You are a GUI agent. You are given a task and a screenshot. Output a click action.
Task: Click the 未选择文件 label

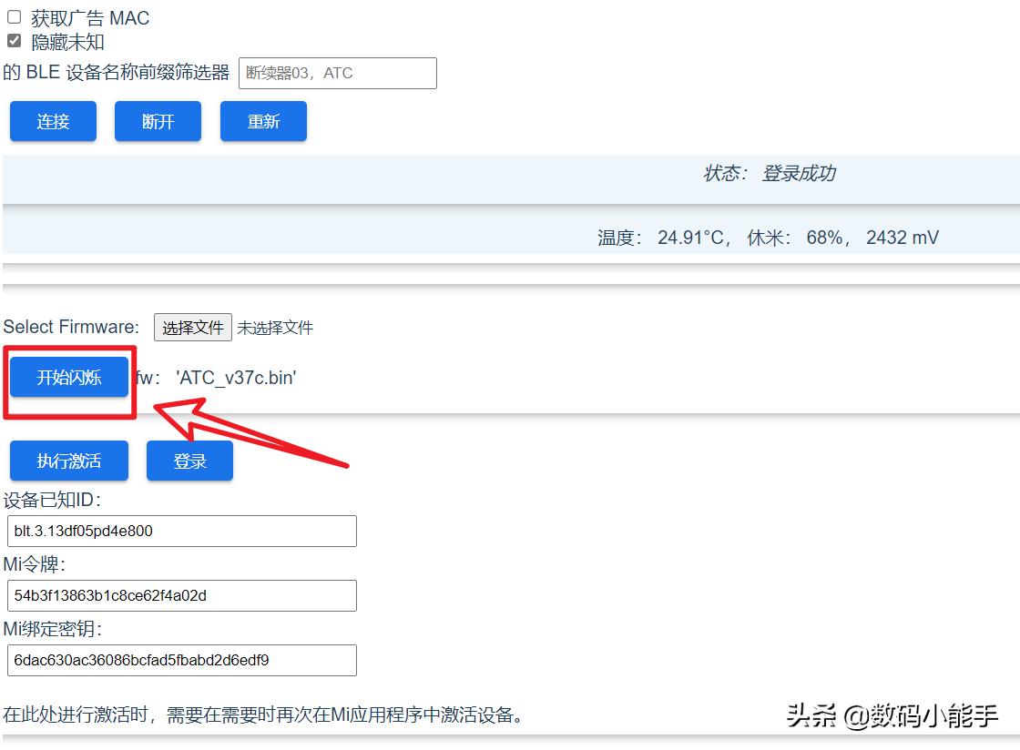pos(273,327)
